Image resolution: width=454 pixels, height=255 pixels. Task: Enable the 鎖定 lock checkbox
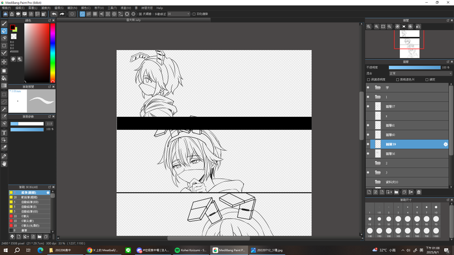coord(427,80)
